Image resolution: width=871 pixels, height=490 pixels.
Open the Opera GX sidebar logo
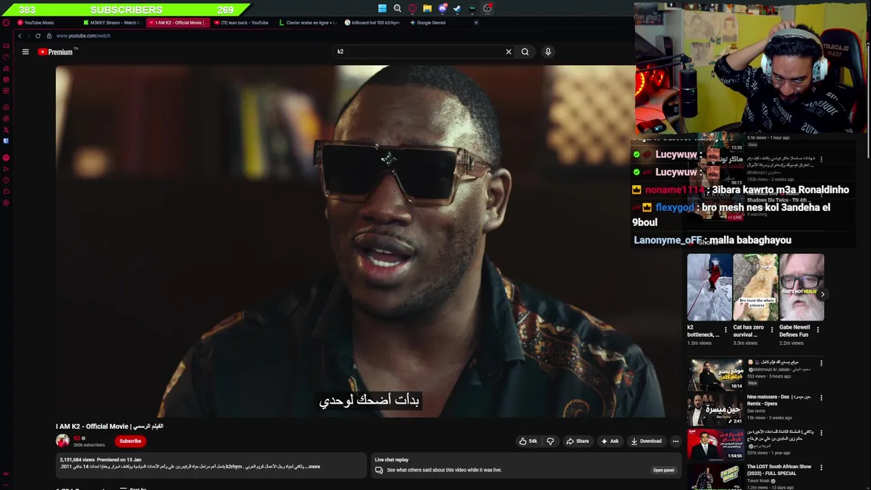6,22
